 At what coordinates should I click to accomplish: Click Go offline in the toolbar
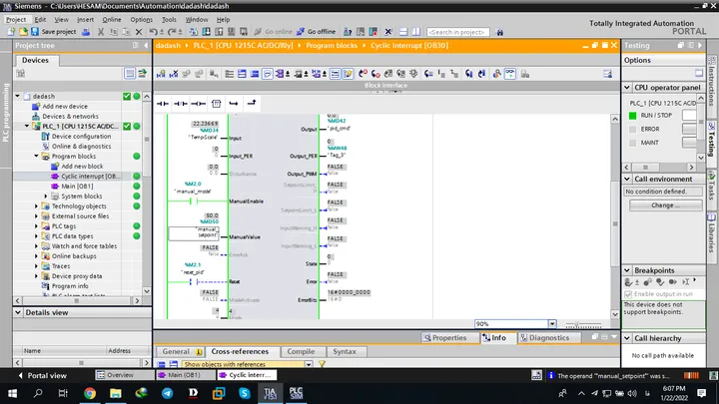click(317, 32)
